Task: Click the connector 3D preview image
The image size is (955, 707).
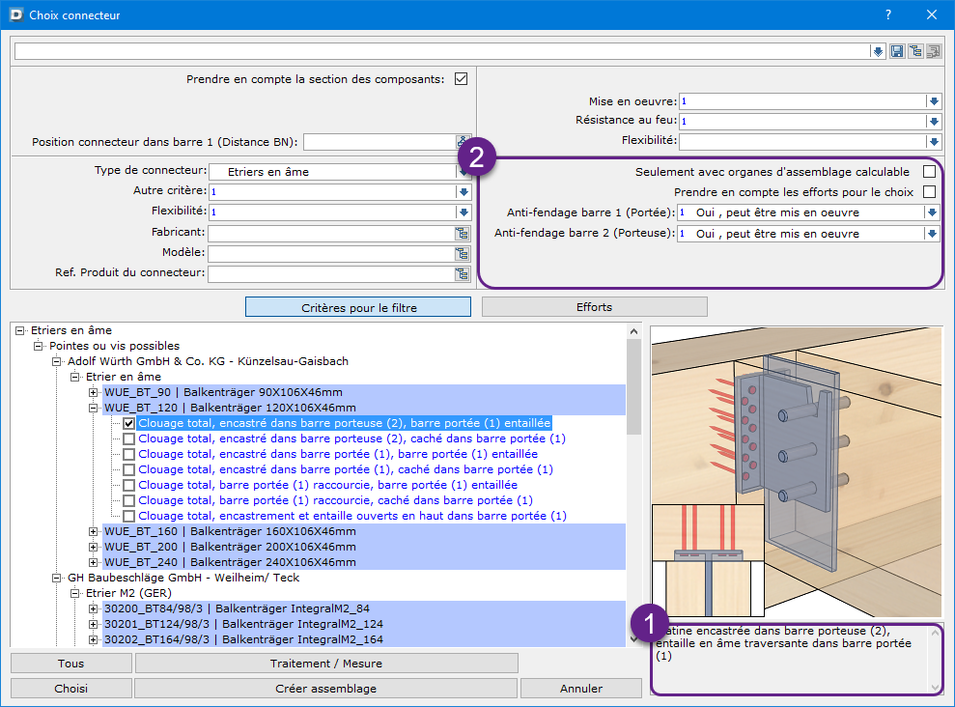Action: [796, 471]
